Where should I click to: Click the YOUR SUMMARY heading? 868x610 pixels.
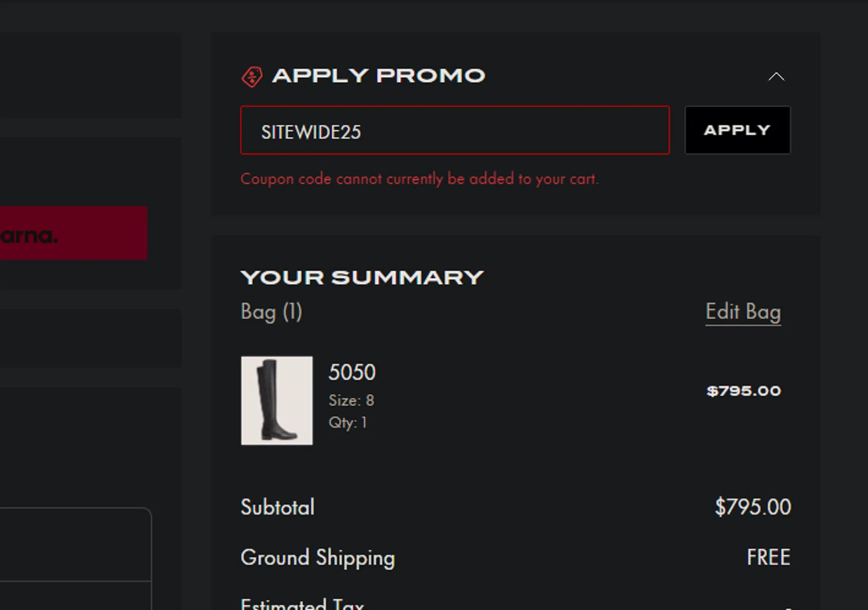click(362, 277)
